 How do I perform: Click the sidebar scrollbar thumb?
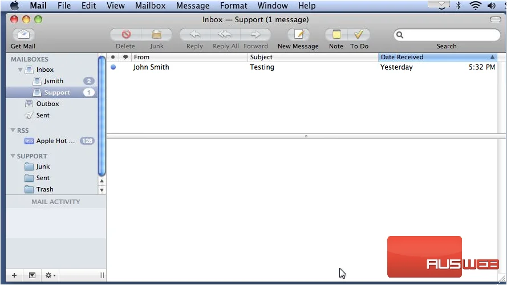tap(102, 116)
